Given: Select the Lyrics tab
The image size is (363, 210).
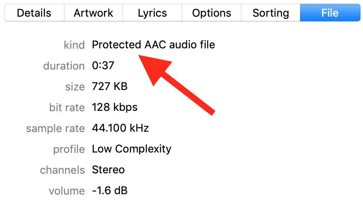Looking at the screenshot, I should [x=152, y=13].
